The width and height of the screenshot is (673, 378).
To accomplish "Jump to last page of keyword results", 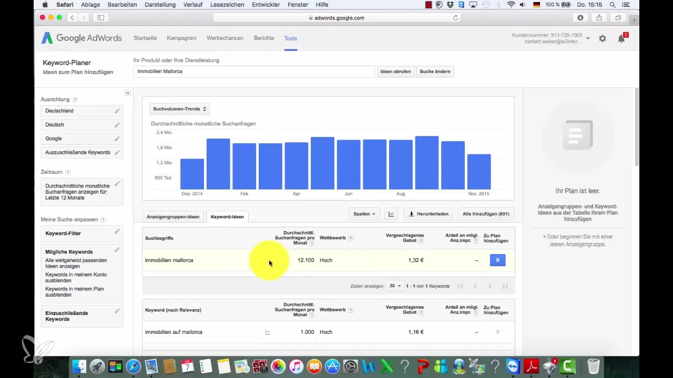I will 505,286.
